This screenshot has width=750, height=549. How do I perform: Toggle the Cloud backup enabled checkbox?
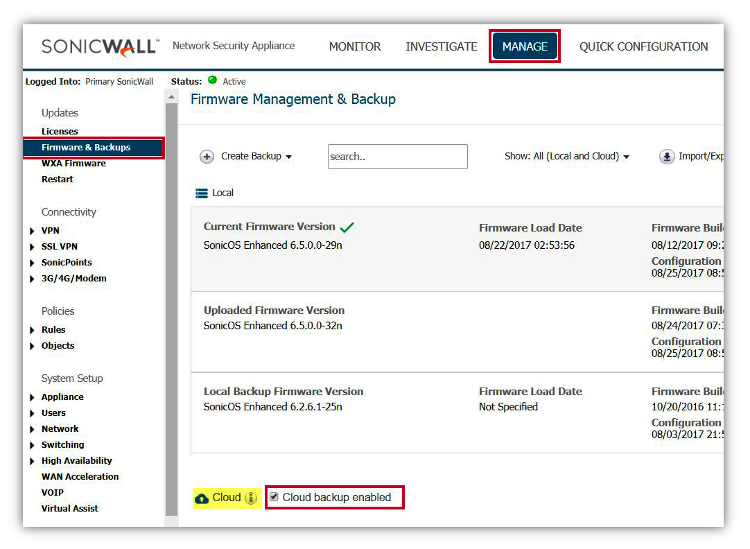click(274, 497)
